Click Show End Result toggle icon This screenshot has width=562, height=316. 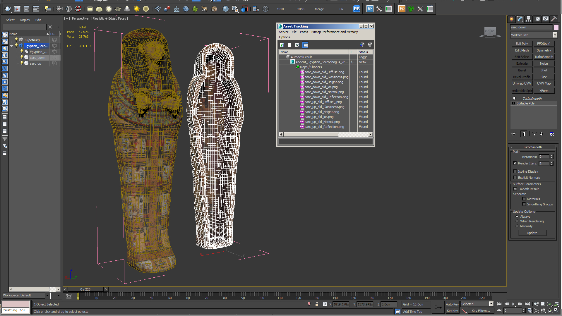click(524, 134)
